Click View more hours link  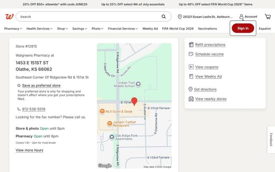point(29,150)
